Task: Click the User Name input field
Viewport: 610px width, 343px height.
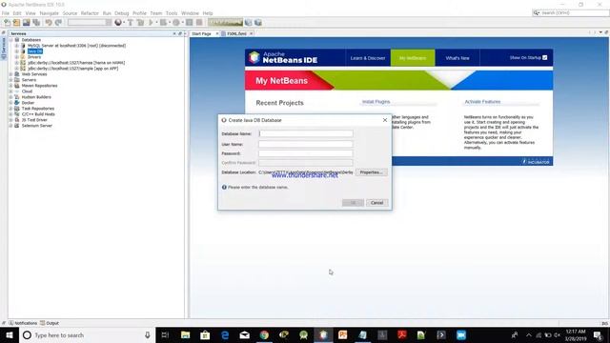Action: [306, 144]
